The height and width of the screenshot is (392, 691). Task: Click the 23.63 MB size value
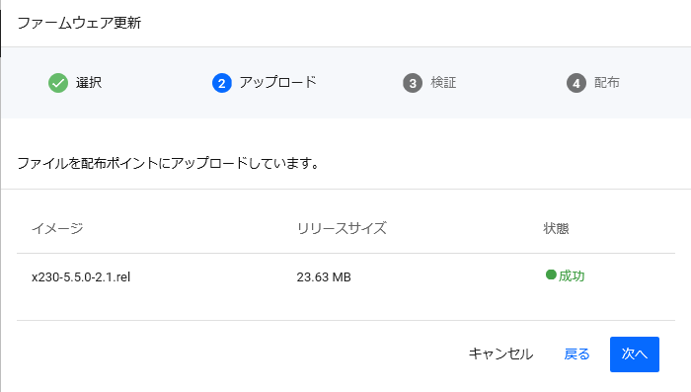pos(324,276)
